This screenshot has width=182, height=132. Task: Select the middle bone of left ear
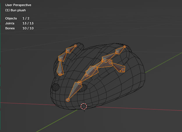63,56
